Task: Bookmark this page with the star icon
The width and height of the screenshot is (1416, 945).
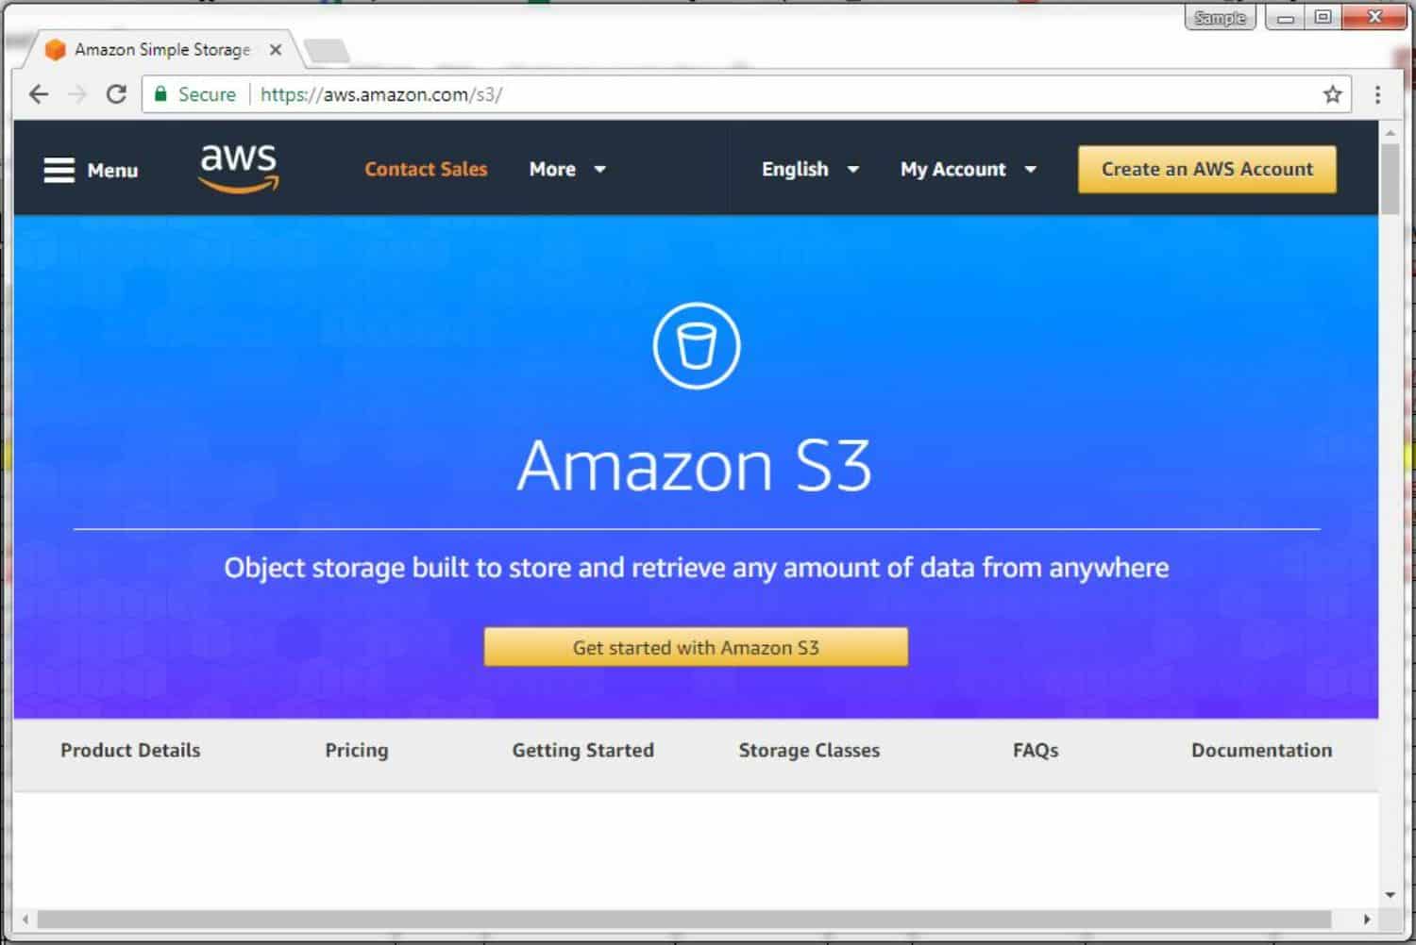Action: (x=1332, y=94)
